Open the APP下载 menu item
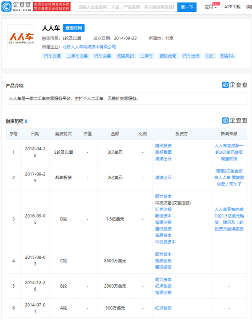Image resolution: width=252 pixels, height=320 pixels. point(232,7)
